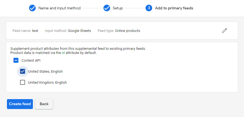Click the United Kingdom, English label

coord(48,83)
